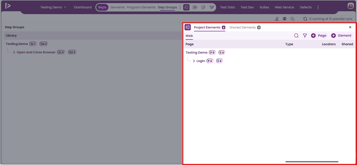Expand the Login page node
This screenshot has width=357, height=165.
tap(194, 61)
